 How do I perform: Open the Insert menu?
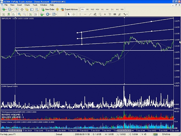point(19,5)
